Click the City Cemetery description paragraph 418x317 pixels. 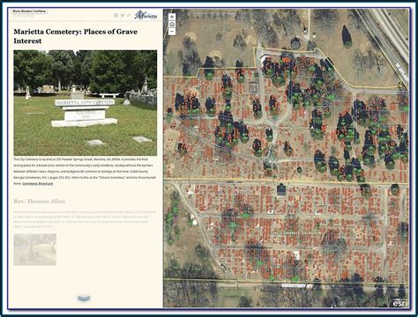(85, 171)
